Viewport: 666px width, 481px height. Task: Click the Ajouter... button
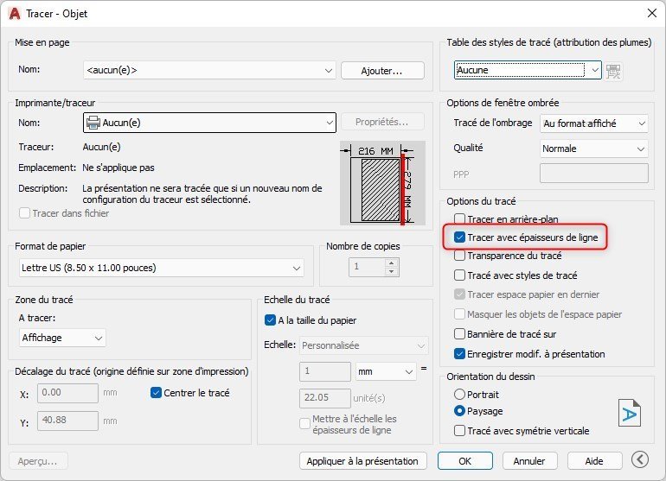pyautogui.click(x=382, y=71)
